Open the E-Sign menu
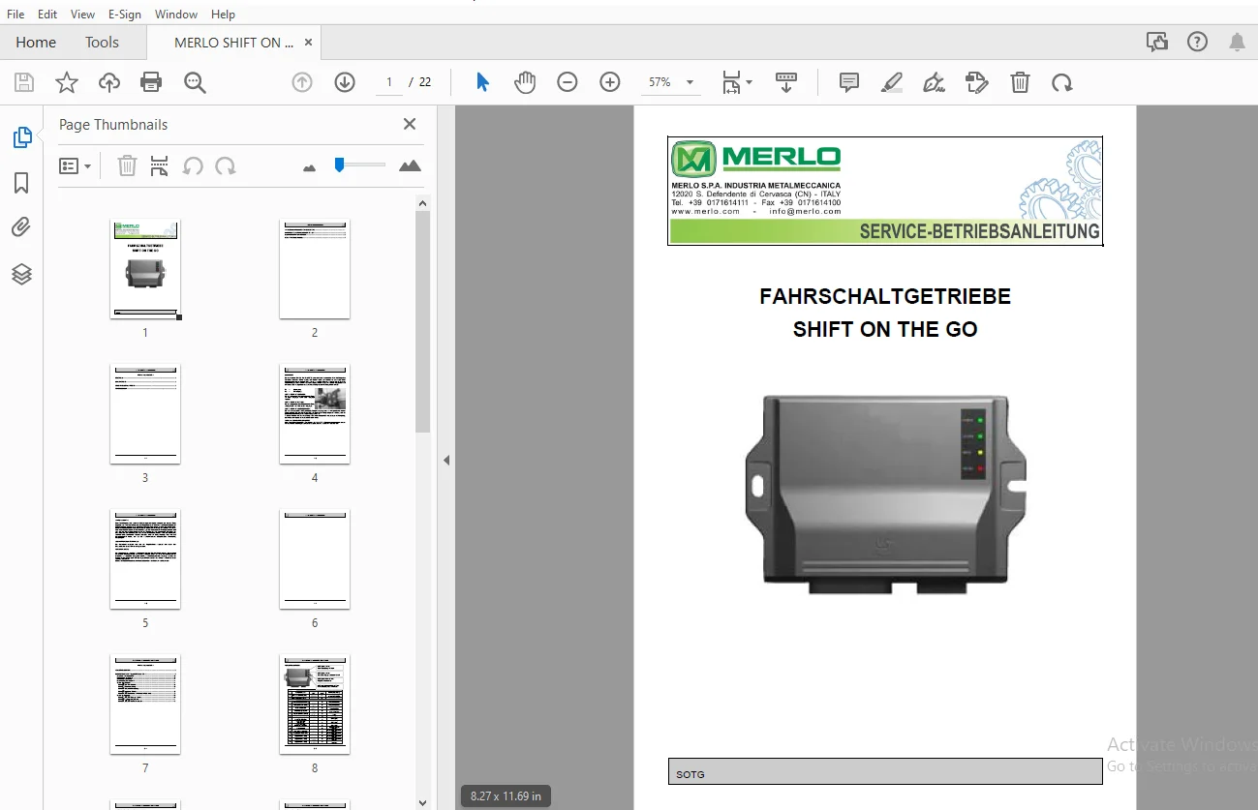1258x810 pixels. 125,15
